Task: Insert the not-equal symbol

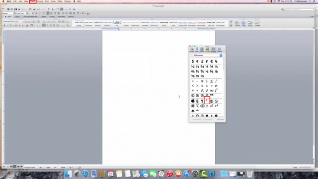Action: tap(216, 86)
